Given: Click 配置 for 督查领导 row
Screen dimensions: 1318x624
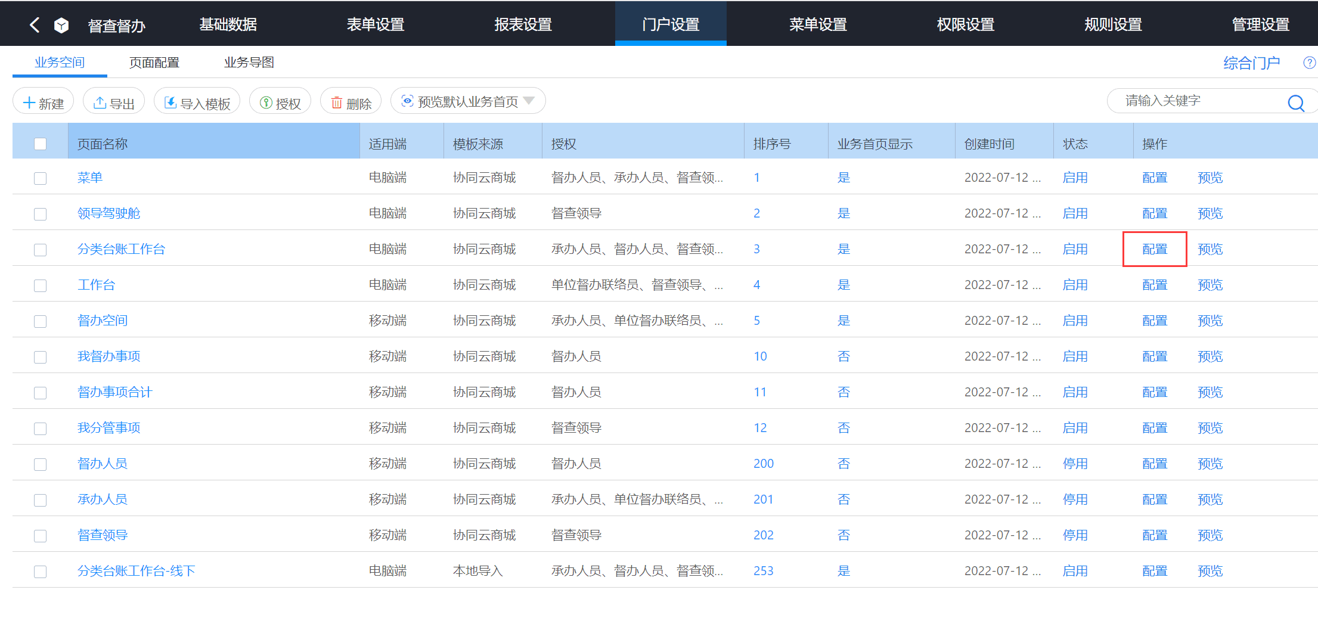Looking at the screenshot, I should point(1155,535).
